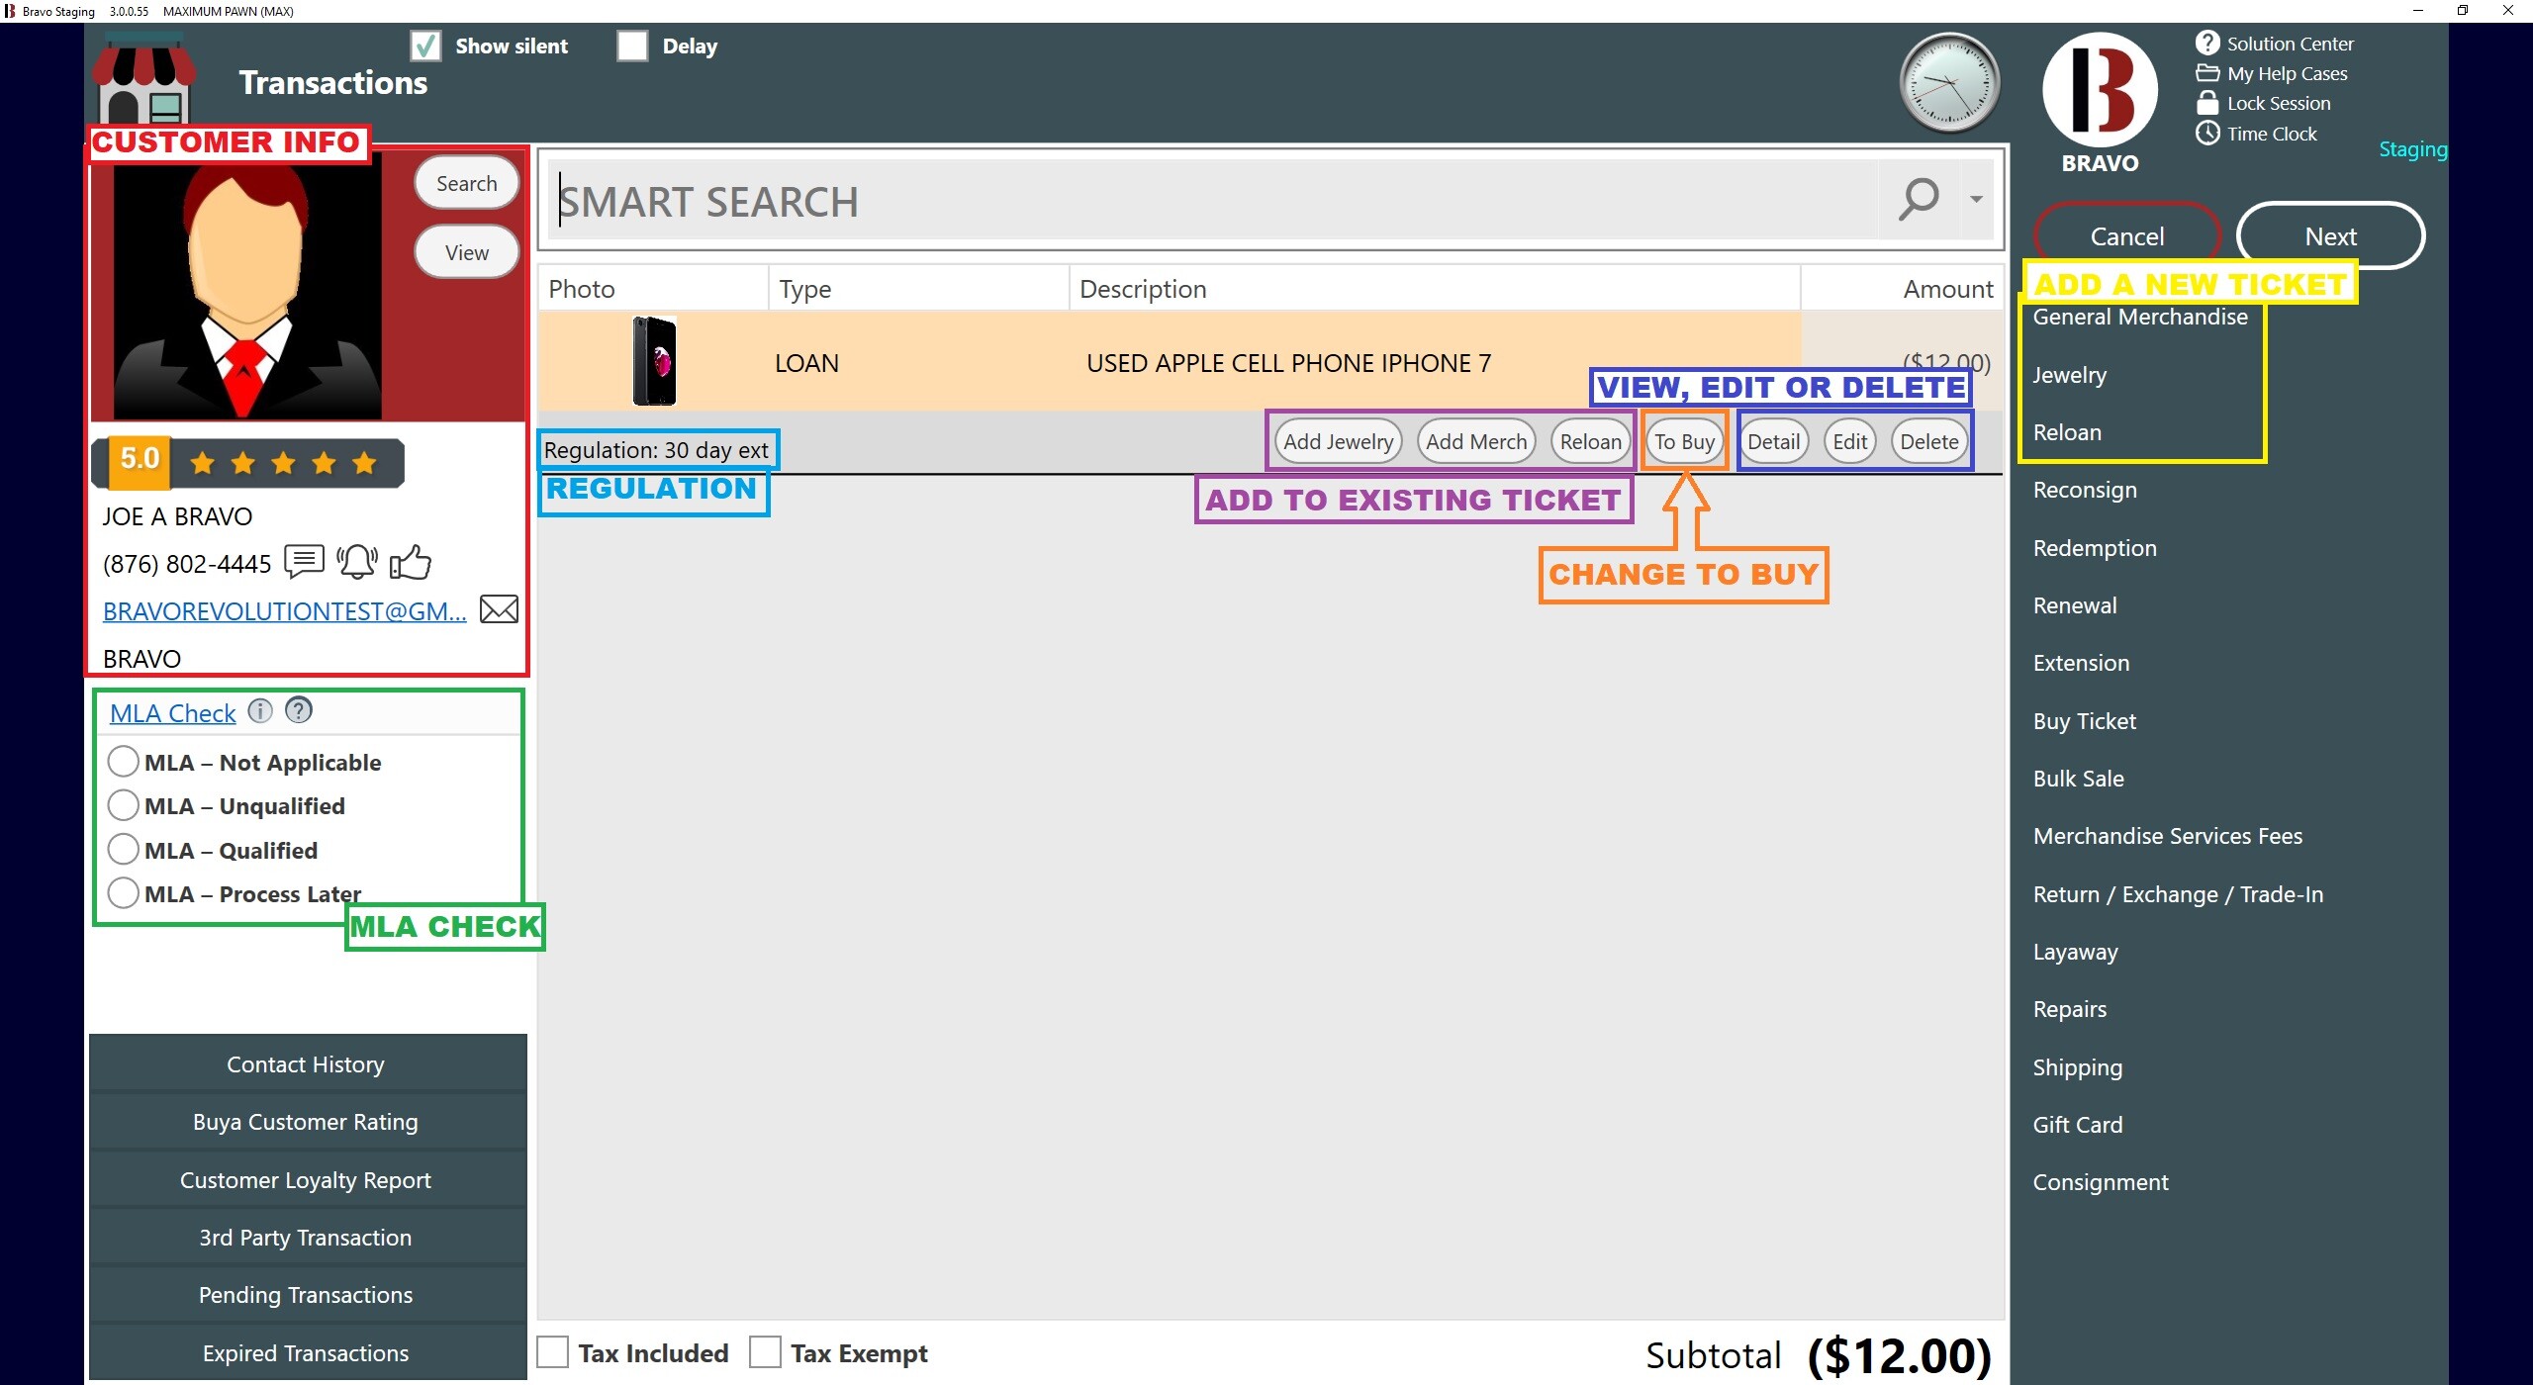
Task: Select Return / Exchange / Trade-In
Action: click(x=2178, y=894)
